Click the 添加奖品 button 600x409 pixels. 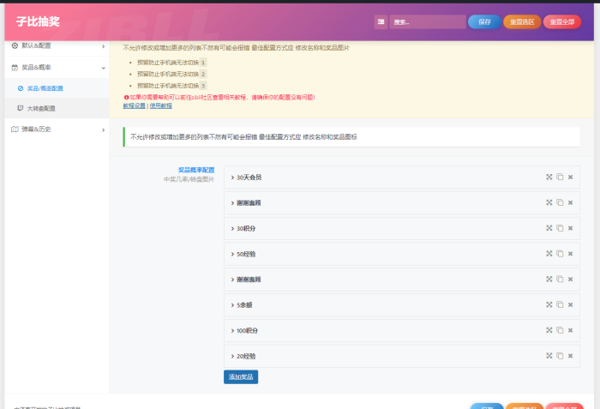click(241, 376)
